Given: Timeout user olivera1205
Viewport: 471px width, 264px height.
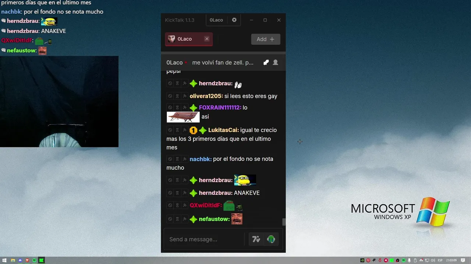Looking at the screenshot, I should 177,96.
